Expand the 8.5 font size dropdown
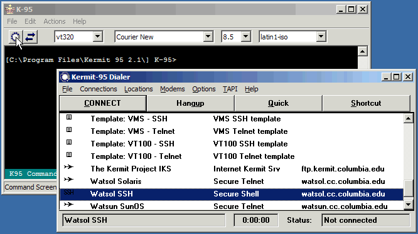Image resolution: width=418 pixels, height=234 pixels. [x=246, y=37]
